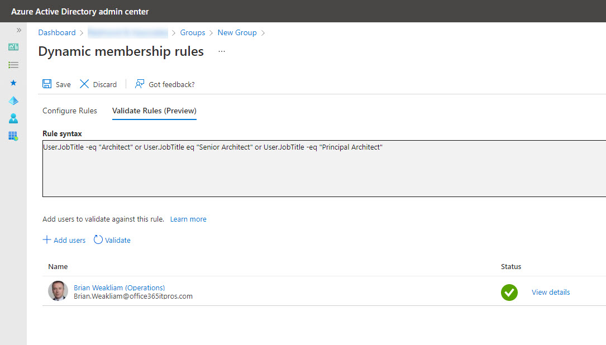Click the Discard button label
Screen dimensions: 606x345
click(105, 84)
